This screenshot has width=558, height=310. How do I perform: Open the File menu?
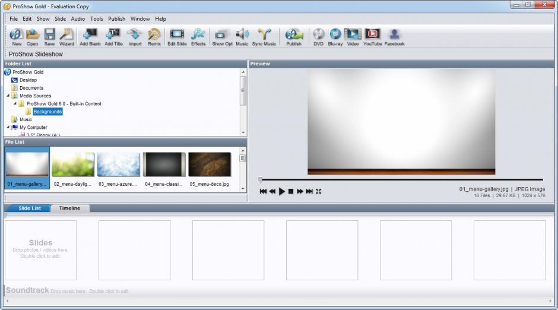point(14,19)
